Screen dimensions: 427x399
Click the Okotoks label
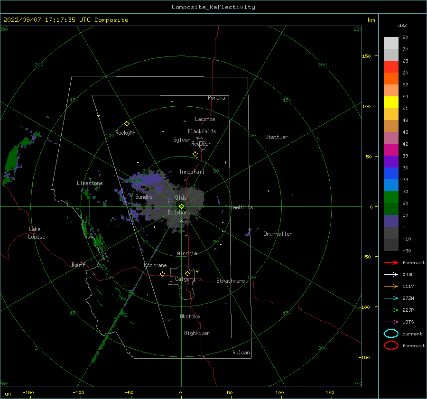190,316
